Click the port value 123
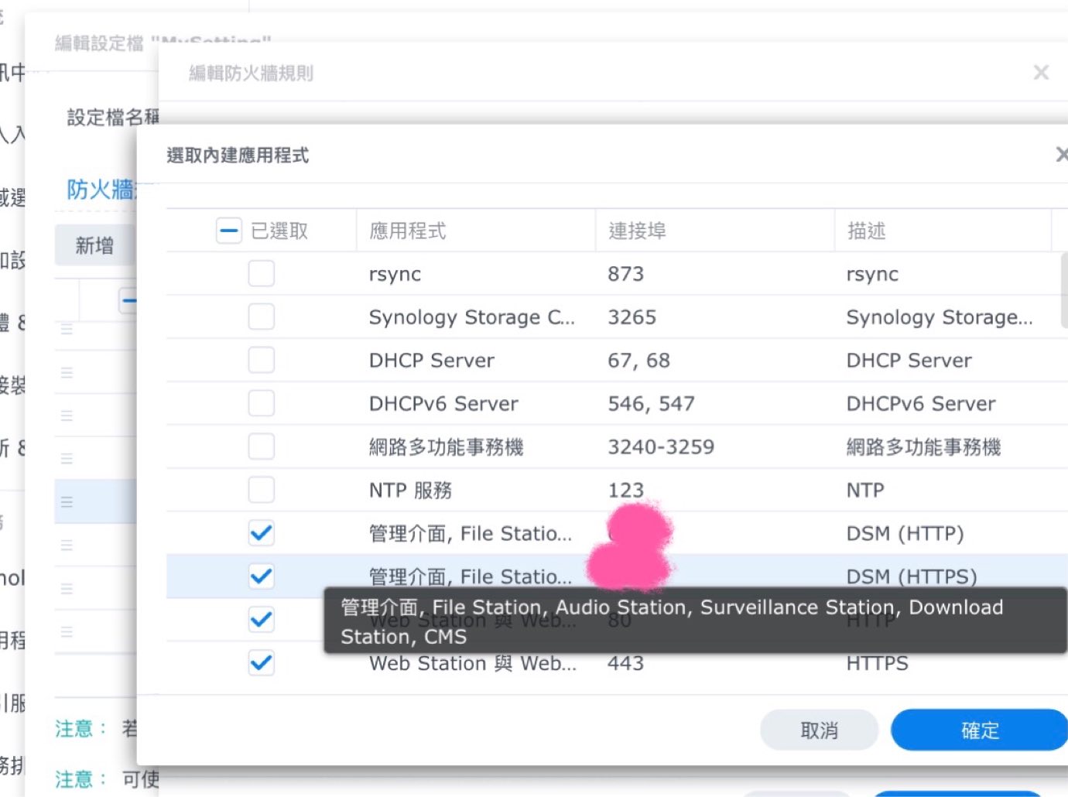This screenshot has height=797, width=1068. (626, 491)
